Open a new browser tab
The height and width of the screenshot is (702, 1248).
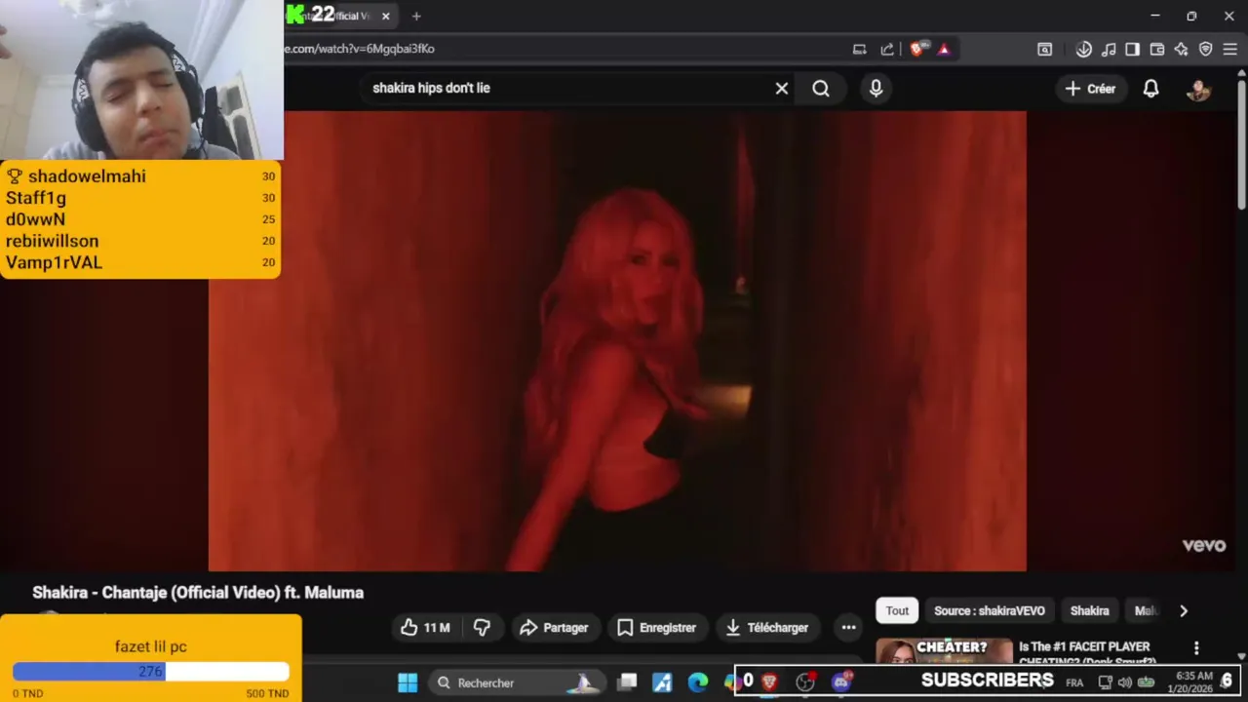point(416,16)
